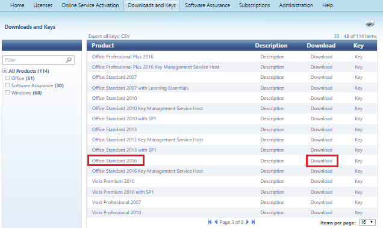Open Office Professional Plus 2016 KMS Host product
Viewport: 383px width, 228px height.
click(155, 67)
